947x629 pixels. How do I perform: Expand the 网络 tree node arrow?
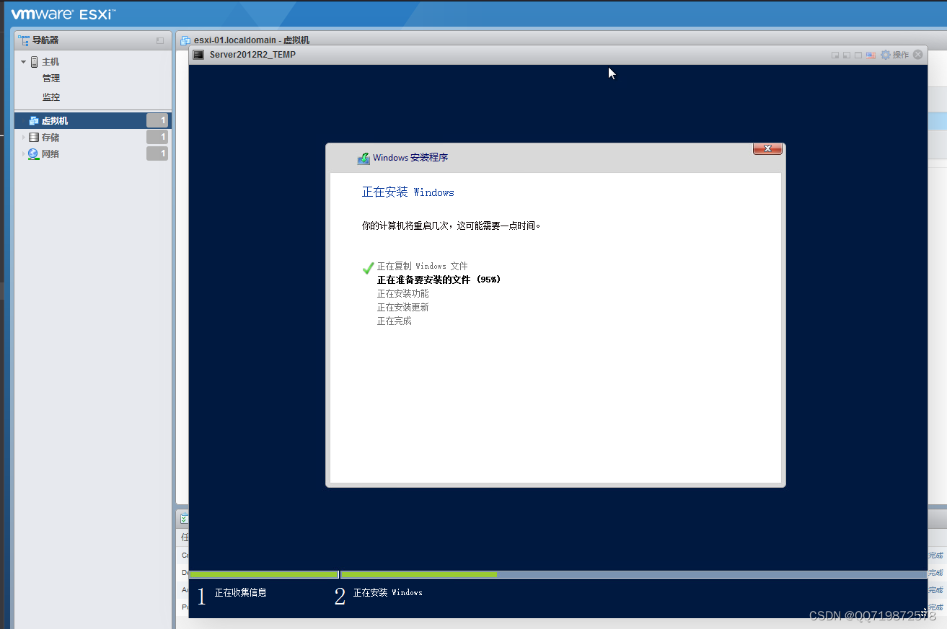tap(24, 154)
